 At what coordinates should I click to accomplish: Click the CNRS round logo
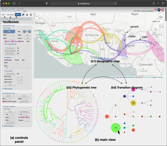[159, 10]
